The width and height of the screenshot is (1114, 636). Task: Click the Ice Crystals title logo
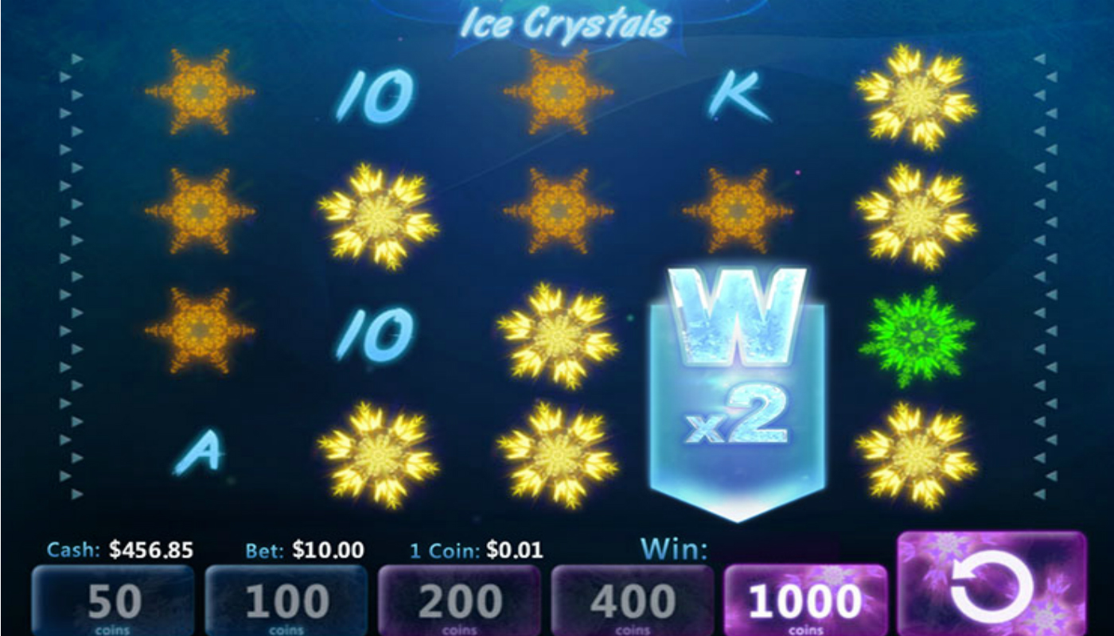(565, 25)
